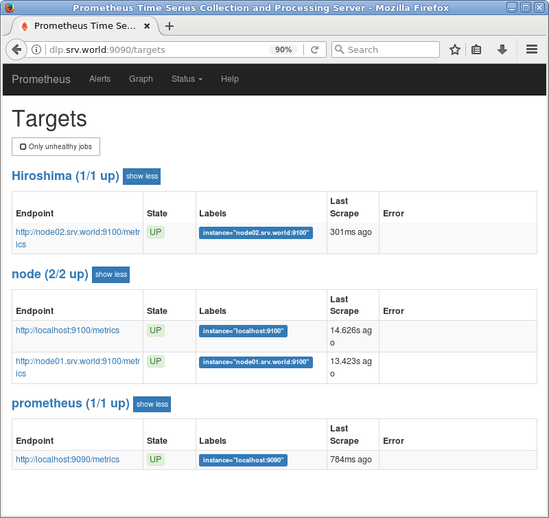Viewport: 549px width, 518px height.
Task: Select the Alerts menu item
Action: click(x=100, y=79)
